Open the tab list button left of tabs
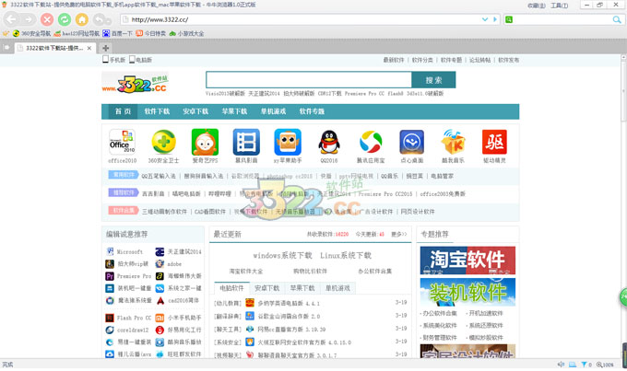This screenshot has width=627, height=371. pos(6,48)
